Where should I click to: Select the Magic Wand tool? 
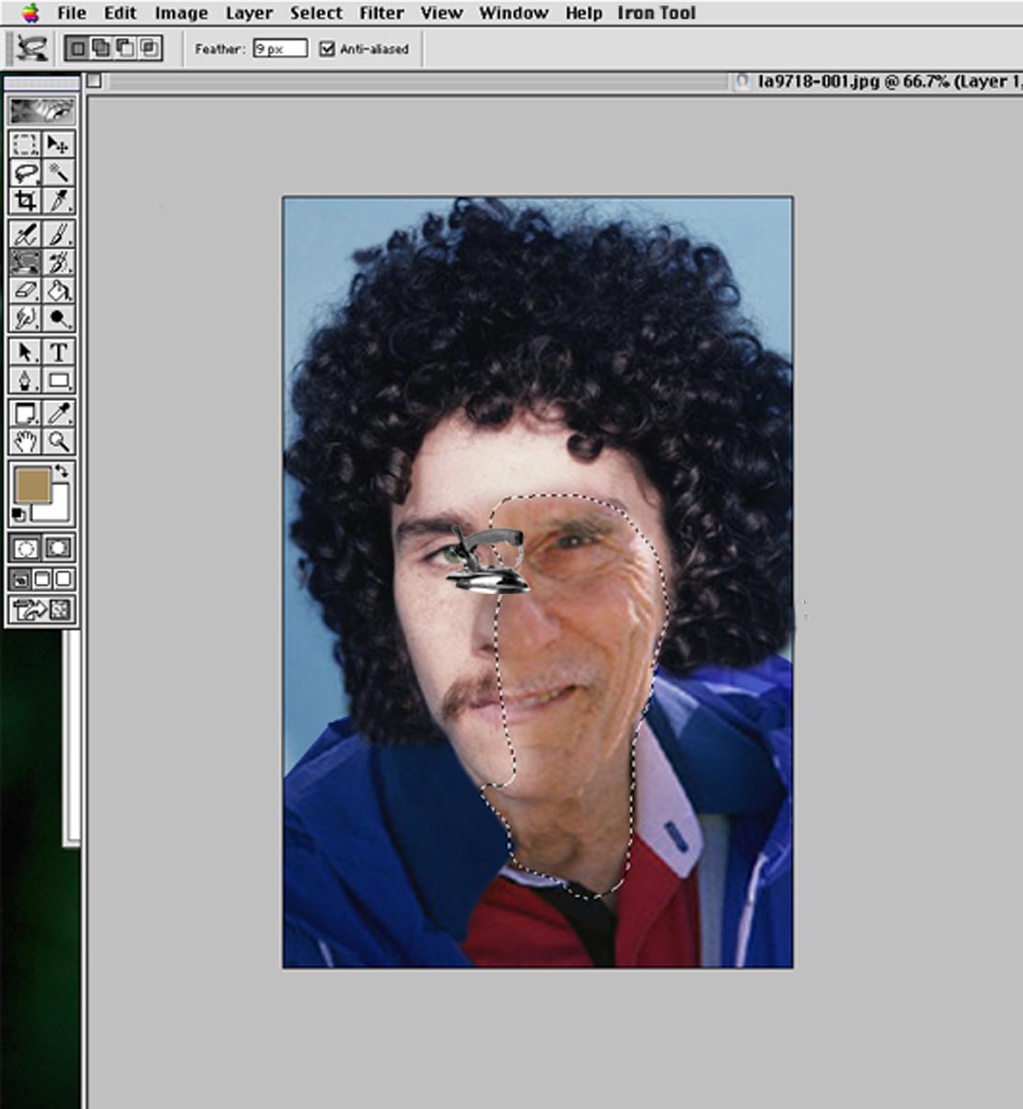(x=59, y=172)
